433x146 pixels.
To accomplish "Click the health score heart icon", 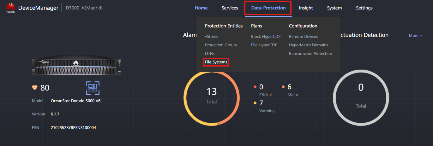I will [35, 88].
